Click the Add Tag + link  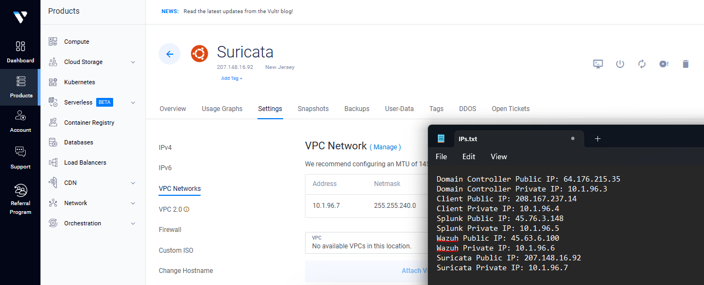tap(232, 78)
